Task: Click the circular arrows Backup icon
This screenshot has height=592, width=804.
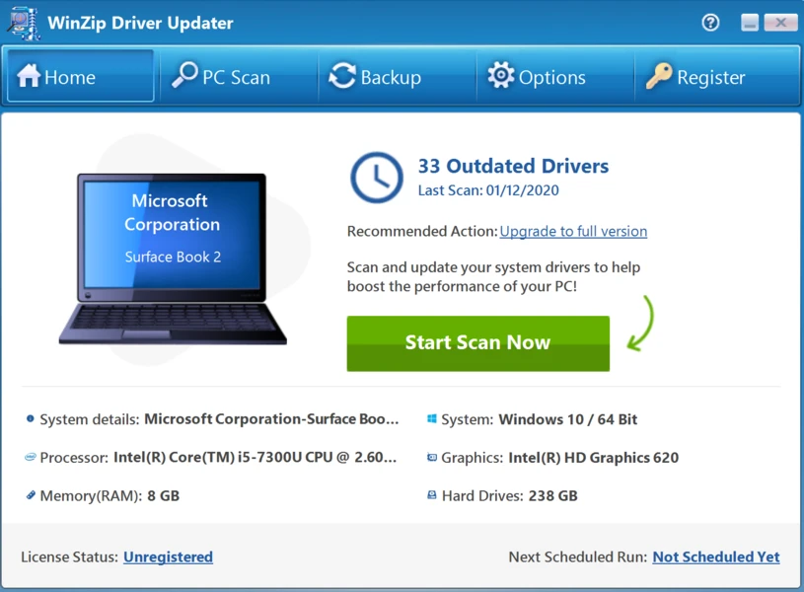Action: pos(342,76)
